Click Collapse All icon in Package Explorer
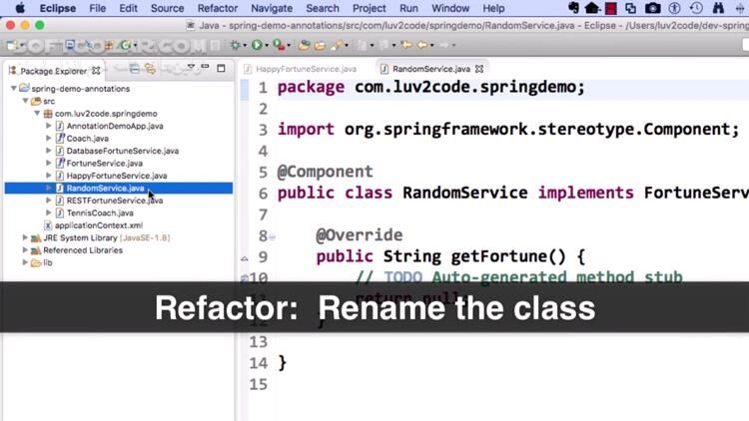Viewport: 749px width, 421px height. click(x=134, y=69)
